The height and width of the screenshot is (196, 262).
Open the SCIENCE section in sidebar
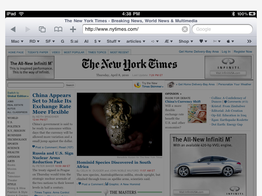tap(13, 148)
